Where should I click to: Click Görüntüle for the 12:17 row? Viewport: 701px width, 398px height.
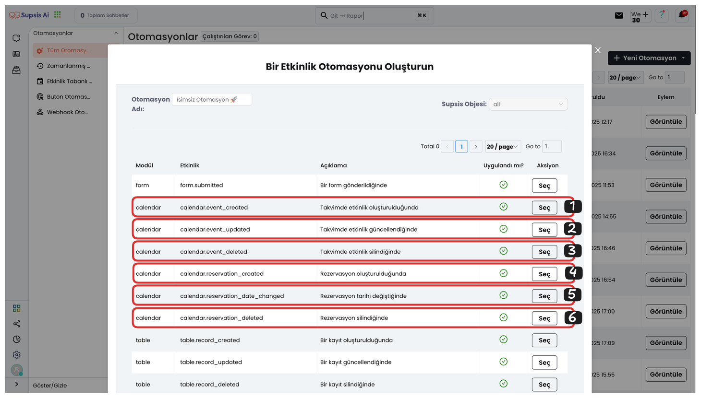coord(666,122)
